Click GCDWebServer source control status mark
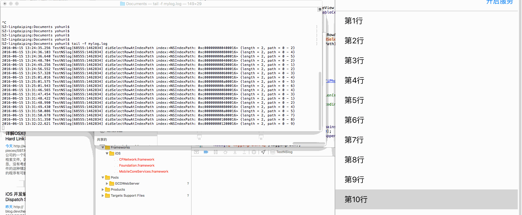 click(x=188, y=183)
